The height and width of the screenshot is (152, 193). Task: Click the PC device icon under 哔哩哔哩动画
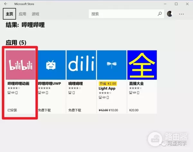tap(9, 93)
